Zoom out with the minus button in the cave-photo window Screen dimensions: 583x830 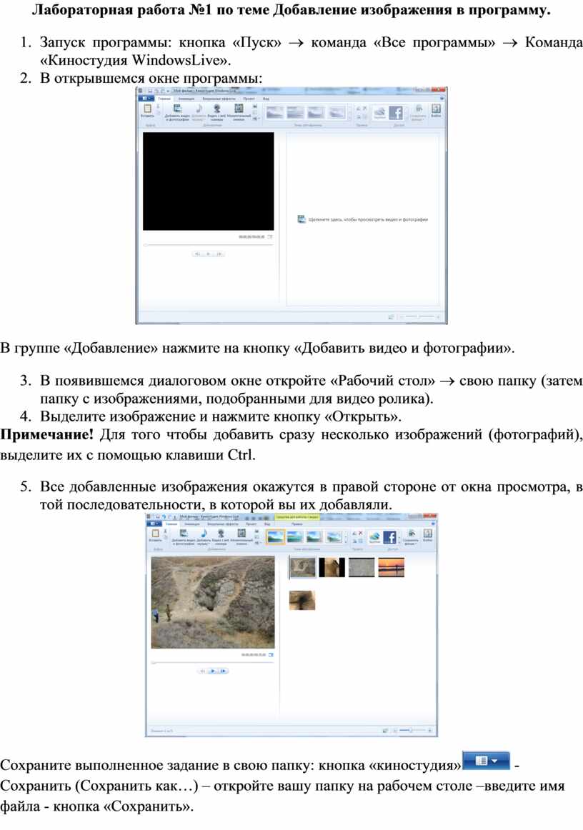coord(394,731)
